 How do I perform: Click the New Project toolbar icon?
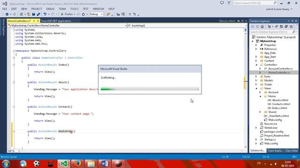(21, 14)
